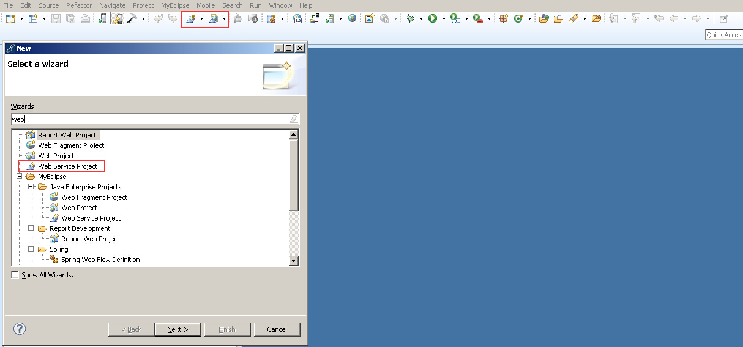Open the hammer build dropdown arrow
Viewport: 743px width, 347px height.
click(143, 19)
